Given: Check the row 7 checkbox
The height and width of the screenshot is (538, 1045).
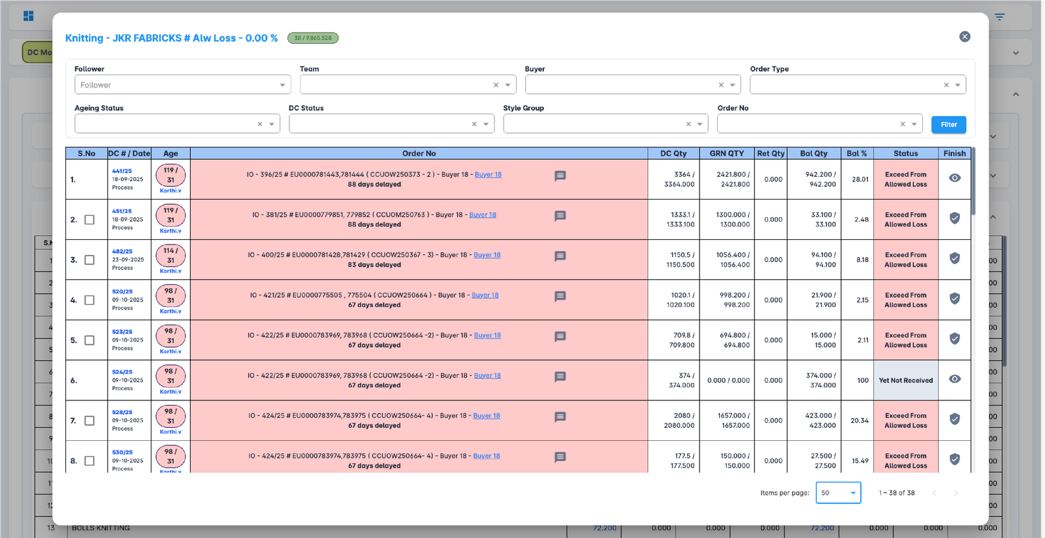Looking at the screenshot, I should point(89,421).
